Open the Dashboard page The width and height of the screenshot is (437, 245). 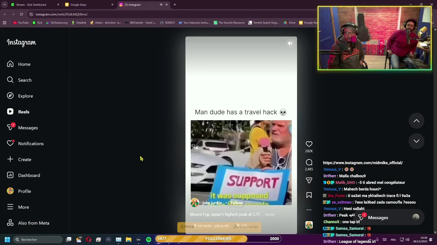pyautogui.click(x=24, y=175)
